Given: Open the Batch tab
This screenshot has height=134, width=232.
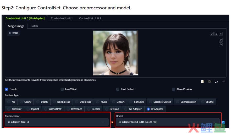Looking at the screenshot, I should tap(34, 26).
